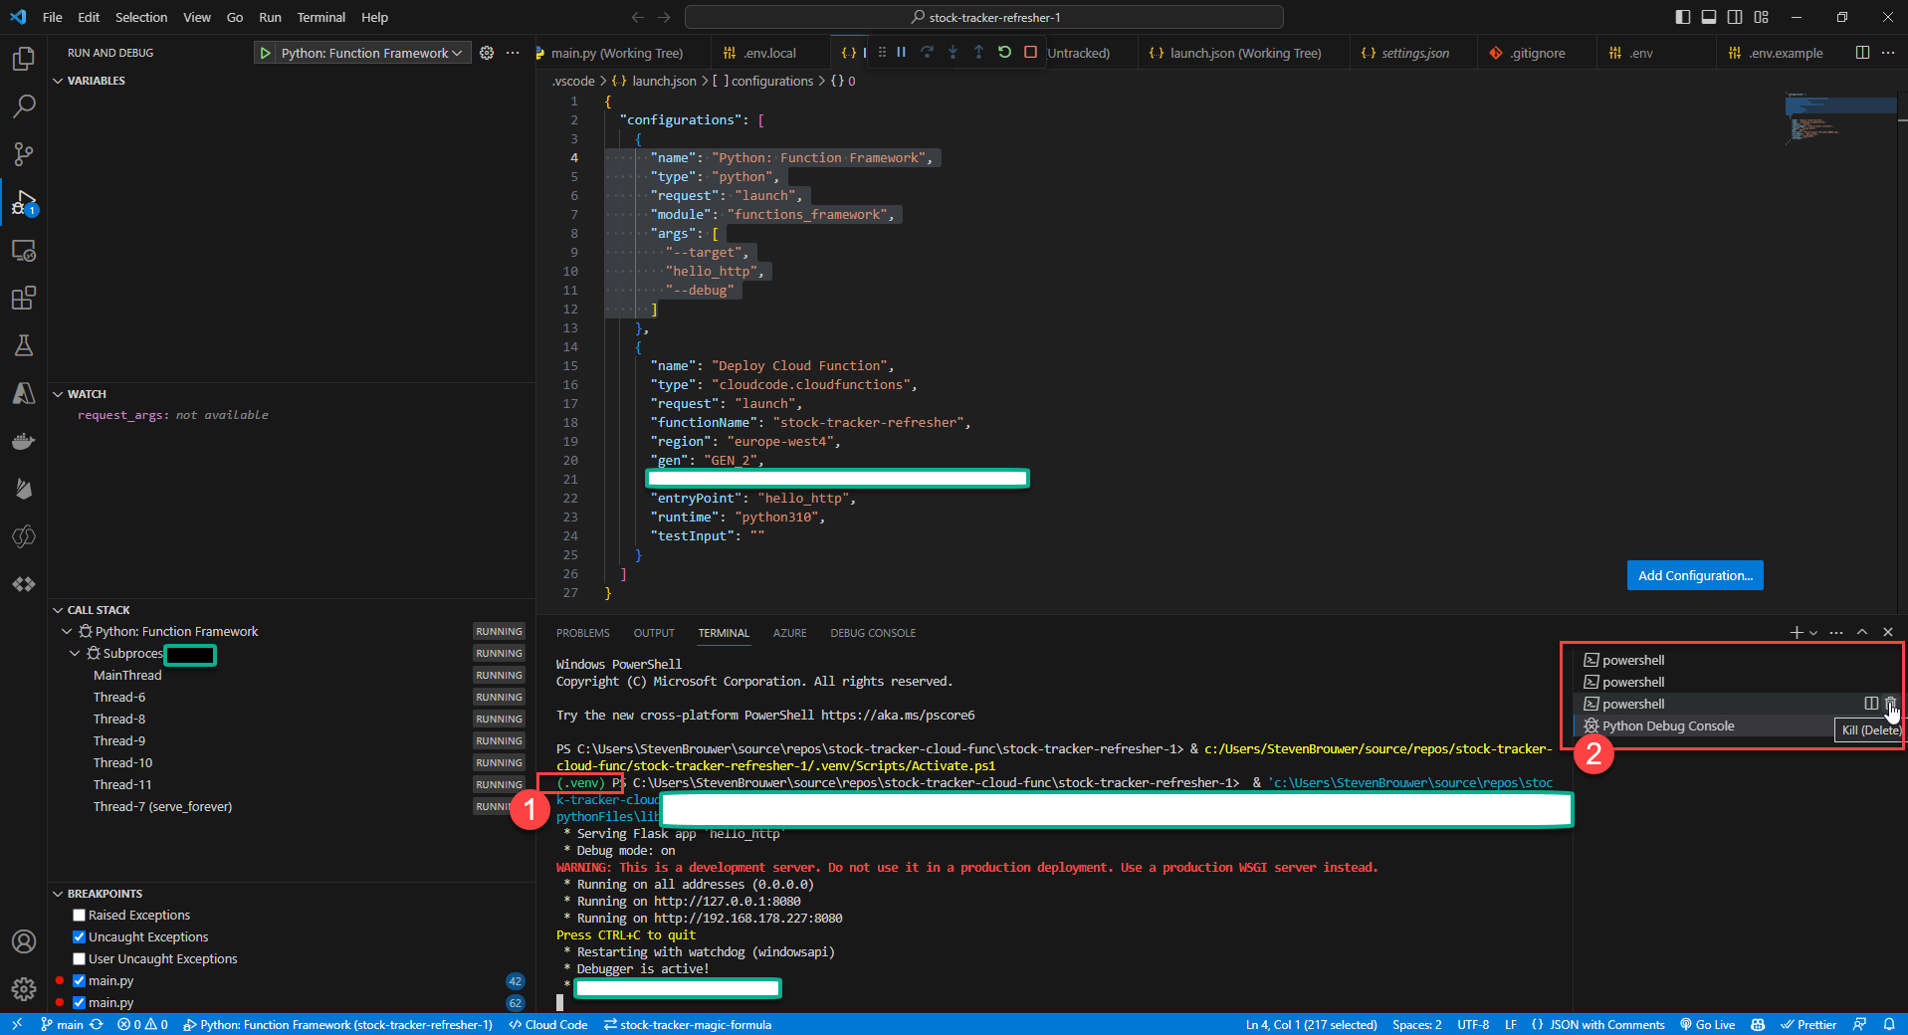This screenshot has width=1908, height=1035.
Task: Open the Extensions view icon
Action: click(24, 298)
